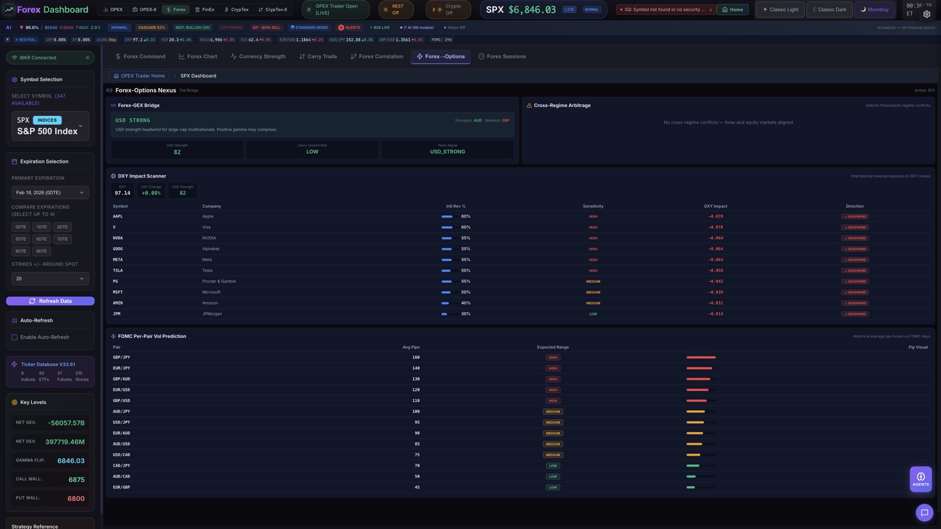Click the IBKR Connected status indicator

point(50,57)
